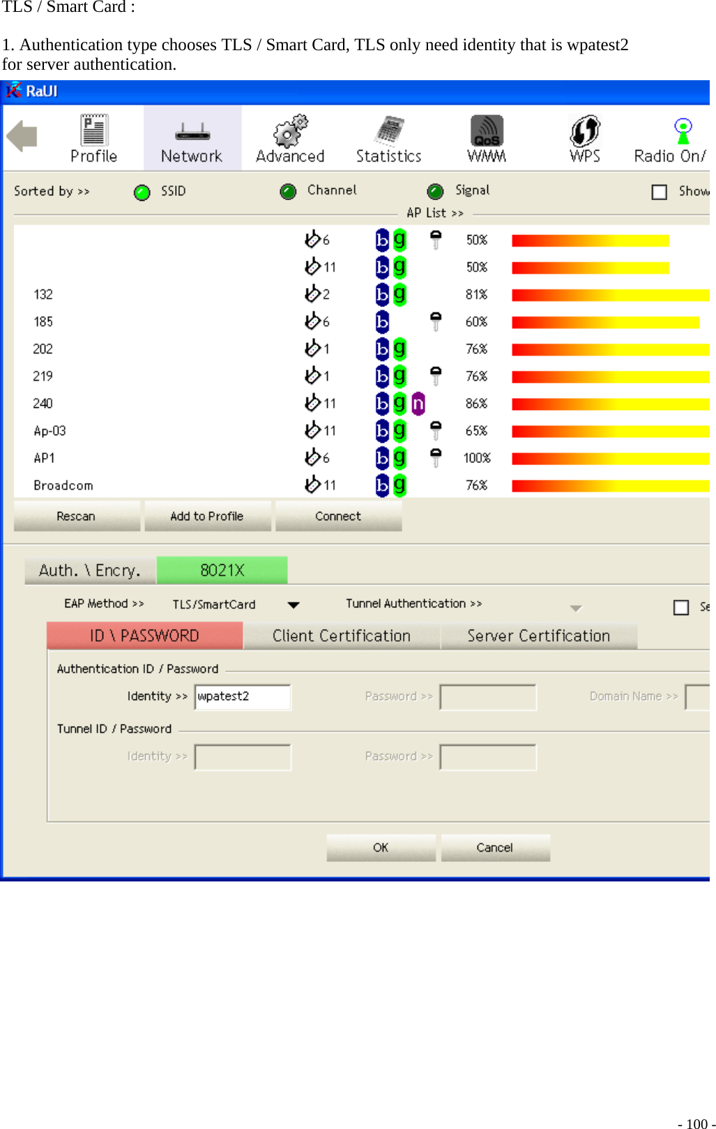Viewport: 716px width, 1129px height.
Task: Enable the Show checkbox near AP list
Action: click(660, 192)
